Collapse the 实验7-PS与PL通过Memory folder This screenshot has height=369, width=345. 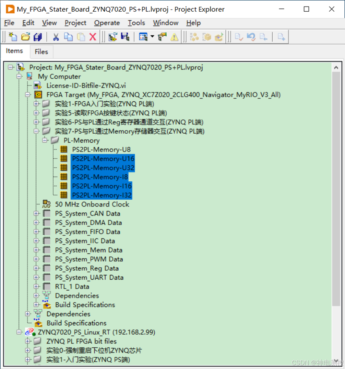pos(36,131)
